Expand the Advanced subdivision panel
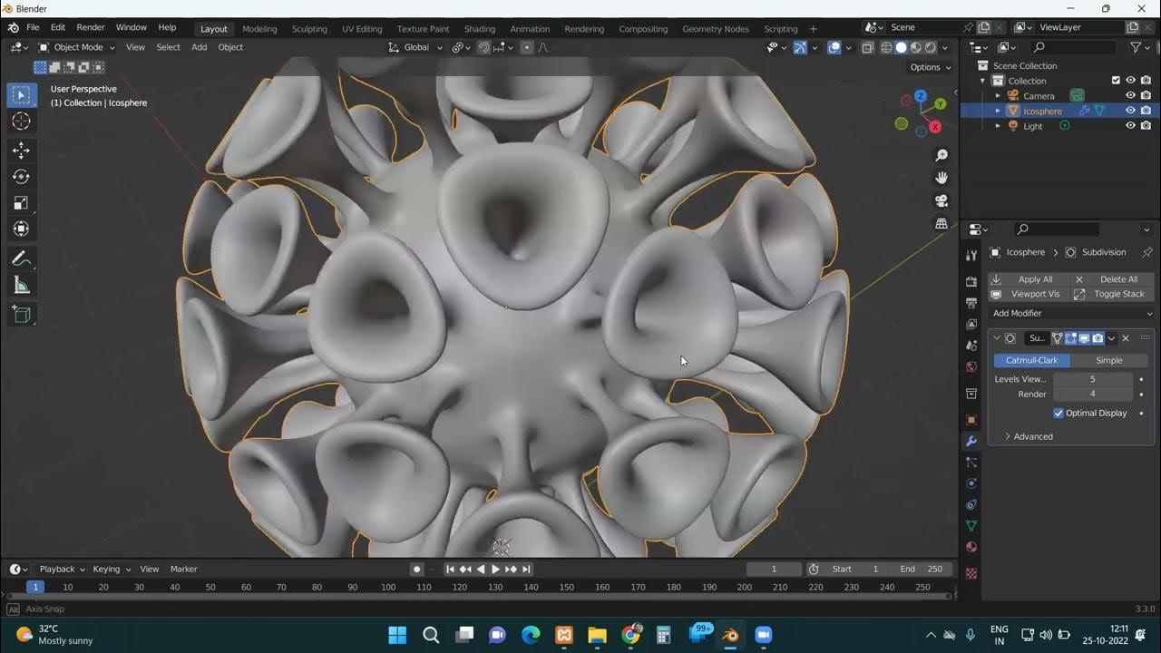The width and height of the screenshot is (1161, 653). point(1008,436)
